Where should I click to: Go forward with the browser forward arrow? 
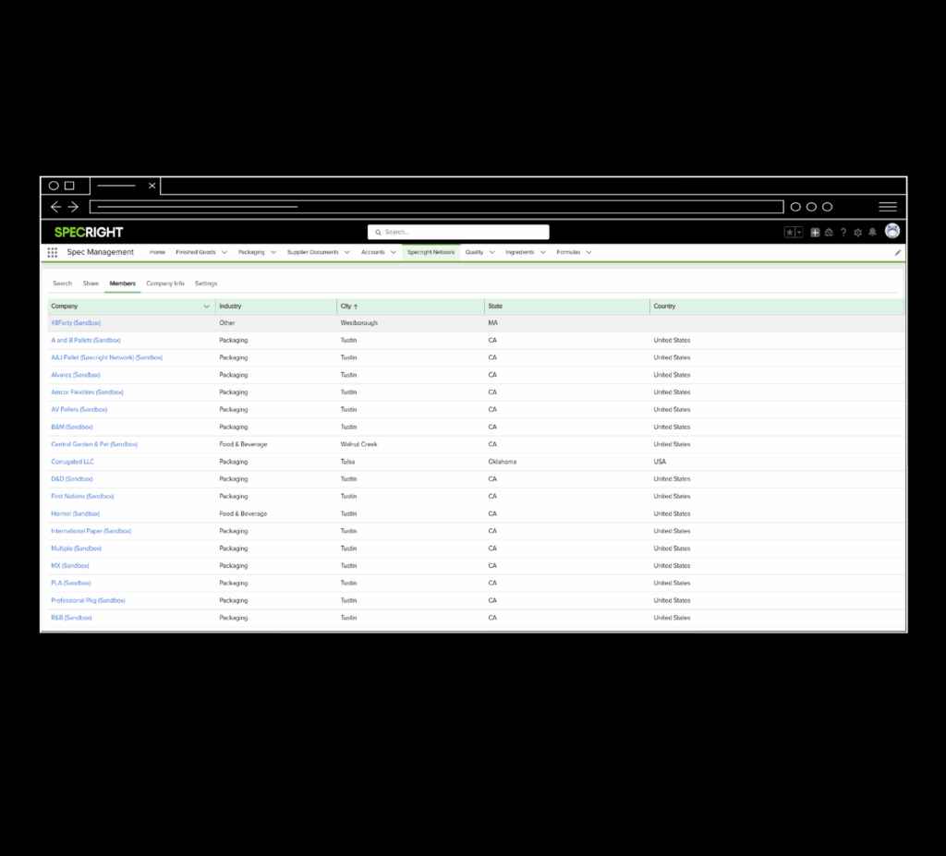73,207
